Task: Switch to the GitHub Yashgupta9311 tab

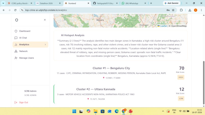Action: 105,3
